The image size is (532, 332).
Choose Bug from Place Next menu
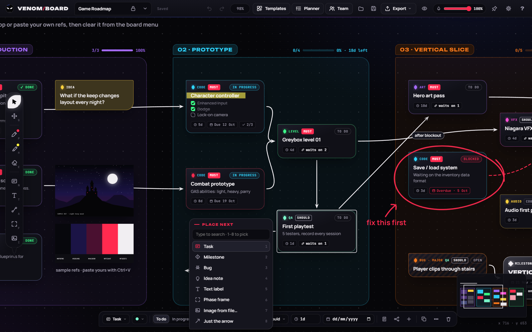(x=231, y=268)
